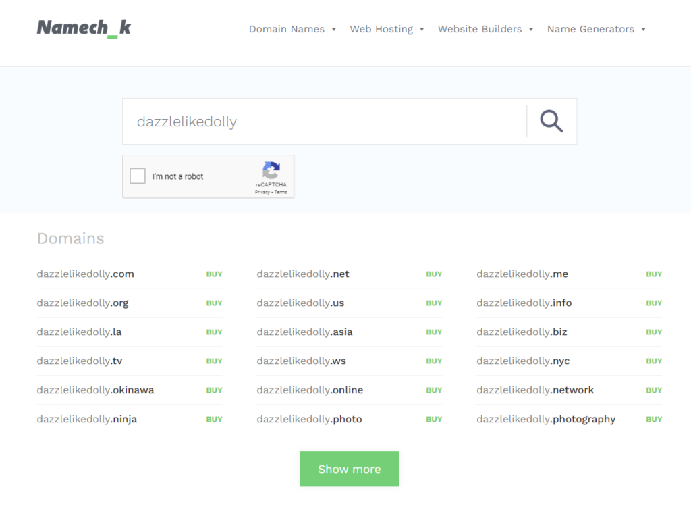Image resolution: width=691 pixels, height=506 pixels.
Task: Select the dazzlelikedolly.nyc domain name
Action: point(523,361)
